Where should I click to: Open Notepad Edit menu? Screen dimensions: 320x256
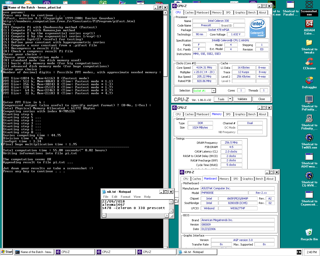114,197
